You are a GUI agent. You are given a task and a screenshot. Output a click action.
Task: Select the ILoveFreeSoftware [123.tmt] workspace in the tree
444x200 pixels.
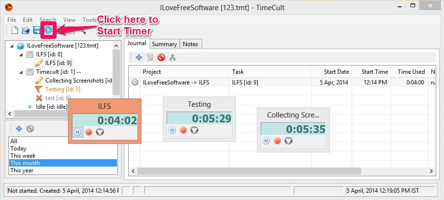[62, 46]
